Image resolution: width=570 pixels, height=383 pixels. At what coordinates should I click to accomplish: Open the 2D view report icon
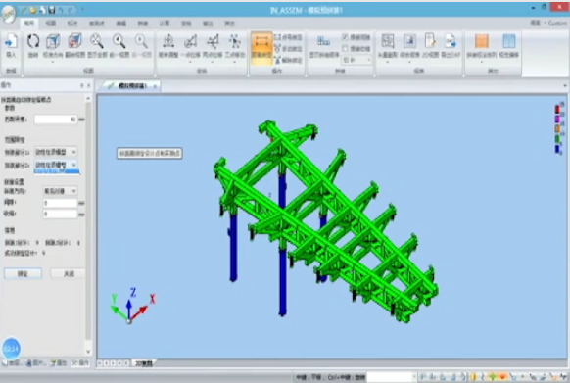(430, 45)
